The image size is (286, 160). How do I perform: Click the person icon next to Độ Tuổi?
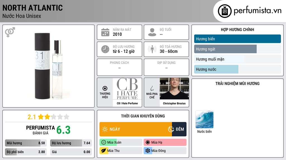[152, 32]
